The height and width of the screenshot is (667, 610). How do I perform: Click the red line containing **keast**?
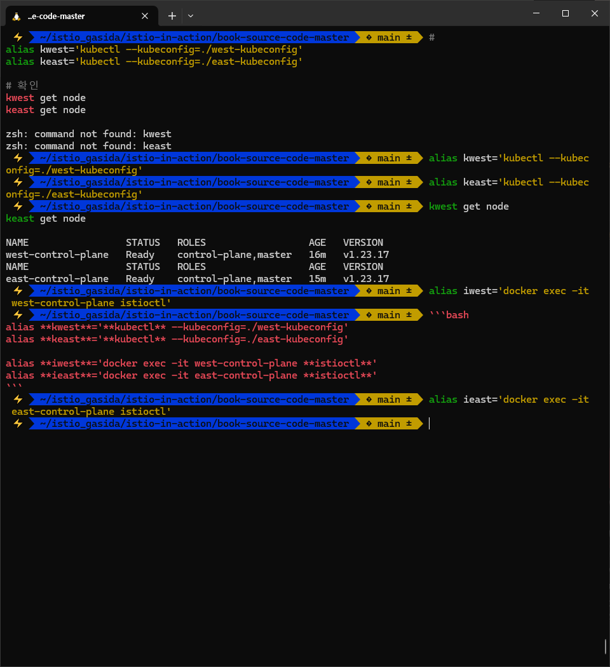click(x=177, y=339)
